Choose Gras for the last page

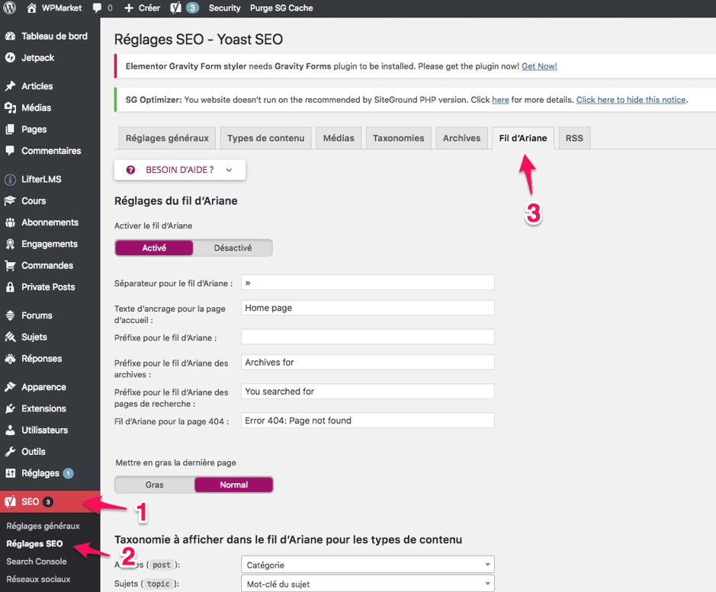click(x=154, y=485)
